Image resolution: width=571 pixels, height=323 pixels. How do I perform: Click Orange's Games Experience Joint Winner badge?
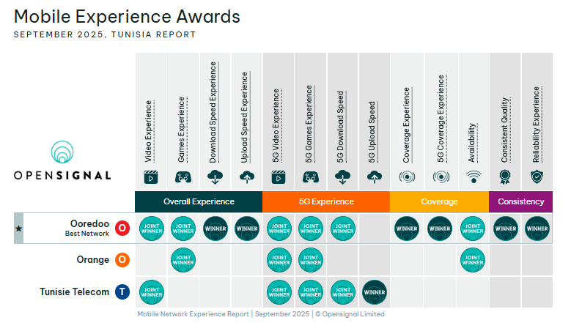pos(183,260)
